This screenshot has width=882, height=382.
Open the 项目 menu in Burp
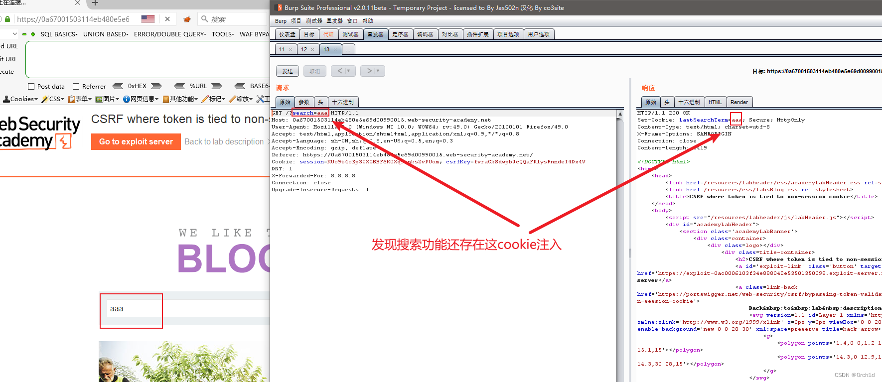coord(296,21)
